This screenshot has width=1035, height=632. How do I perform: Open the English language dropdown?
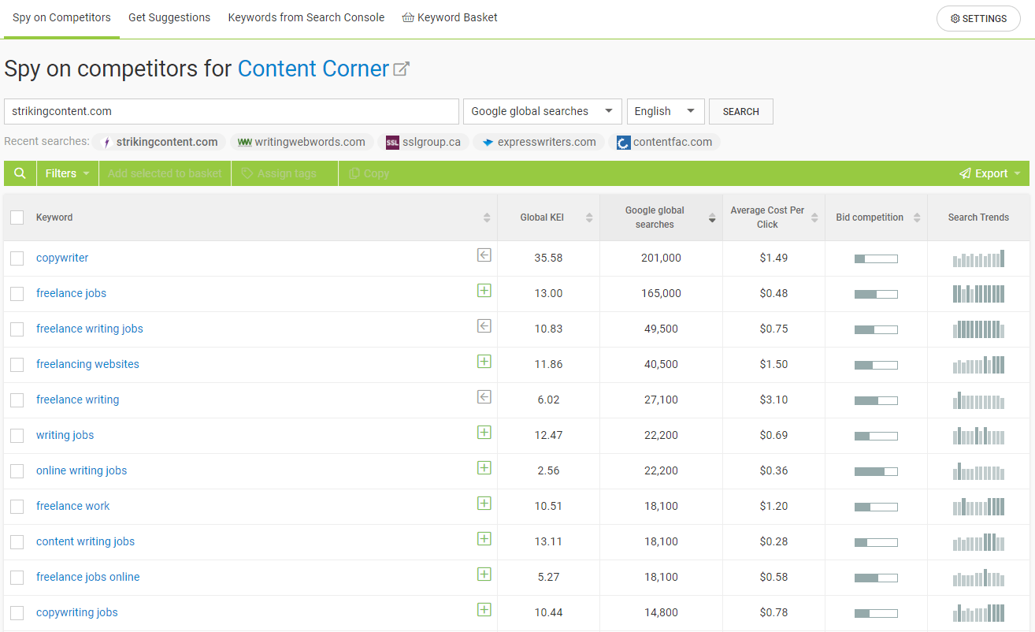(665, 111)
